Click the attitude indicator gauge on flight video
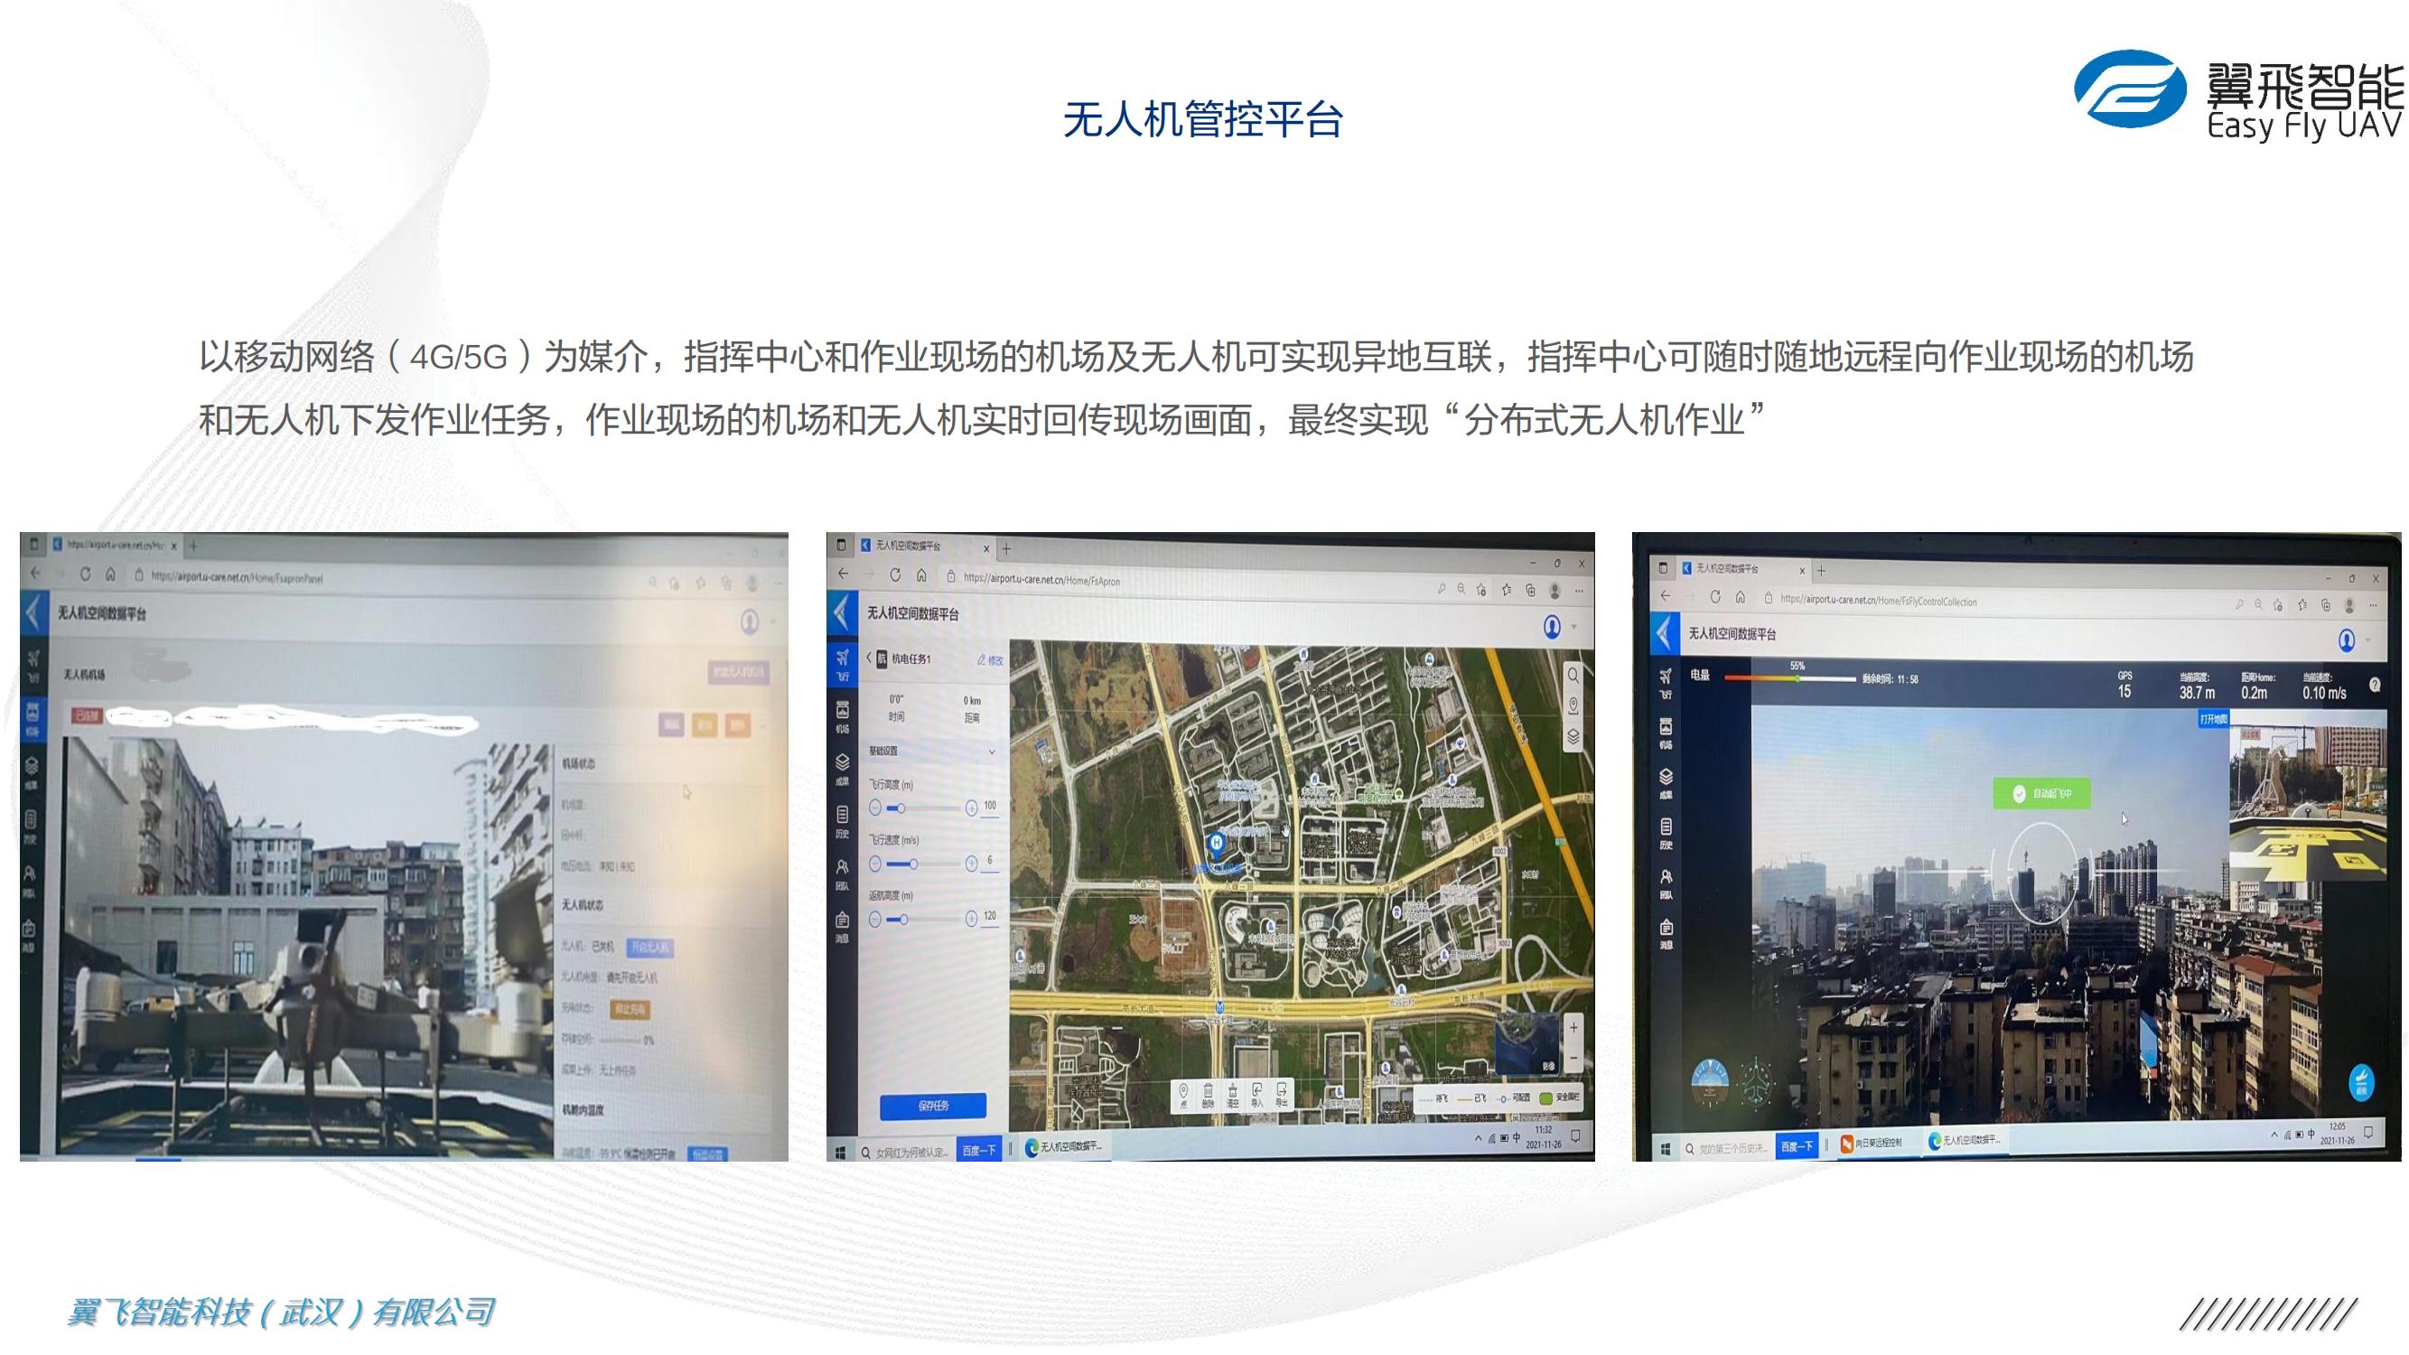Screen dimensions: 2409x1355 [x=1711, y=1084]
